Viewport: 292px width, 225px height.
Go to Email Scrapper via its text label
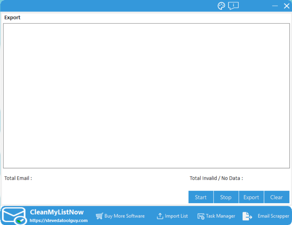point(273,216)
